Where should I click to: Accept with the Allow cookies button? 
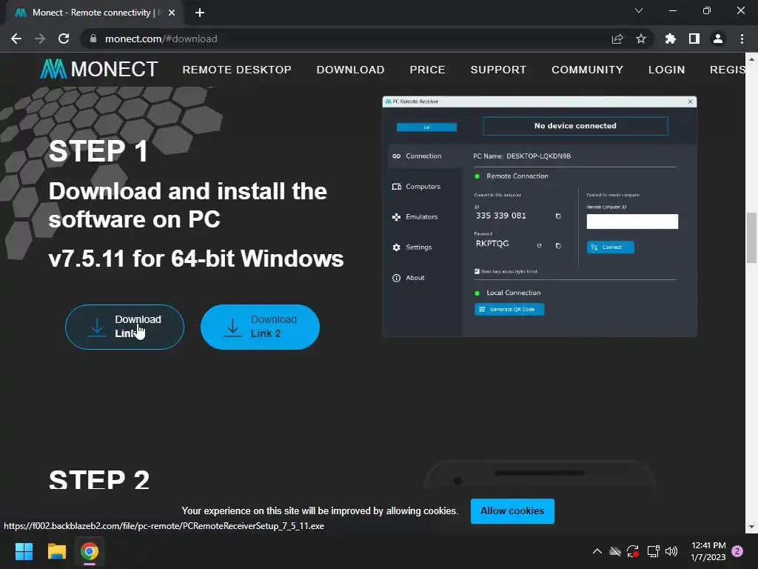click(x=512, y=511)
